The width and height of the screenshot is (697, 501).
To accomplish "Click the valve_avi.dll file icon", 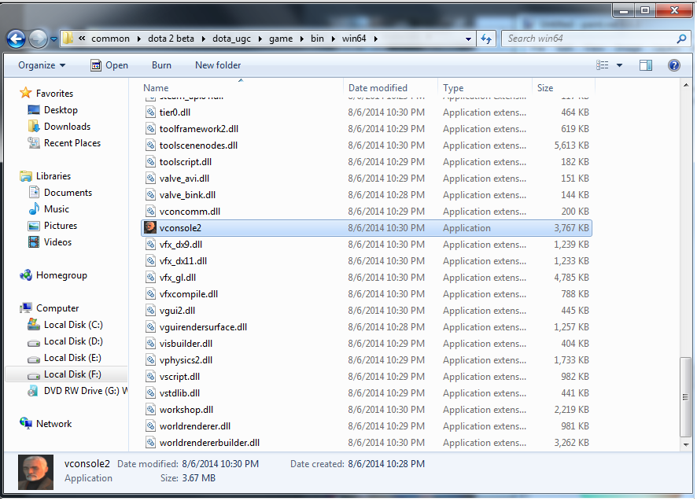I will (x=151, y=179).
